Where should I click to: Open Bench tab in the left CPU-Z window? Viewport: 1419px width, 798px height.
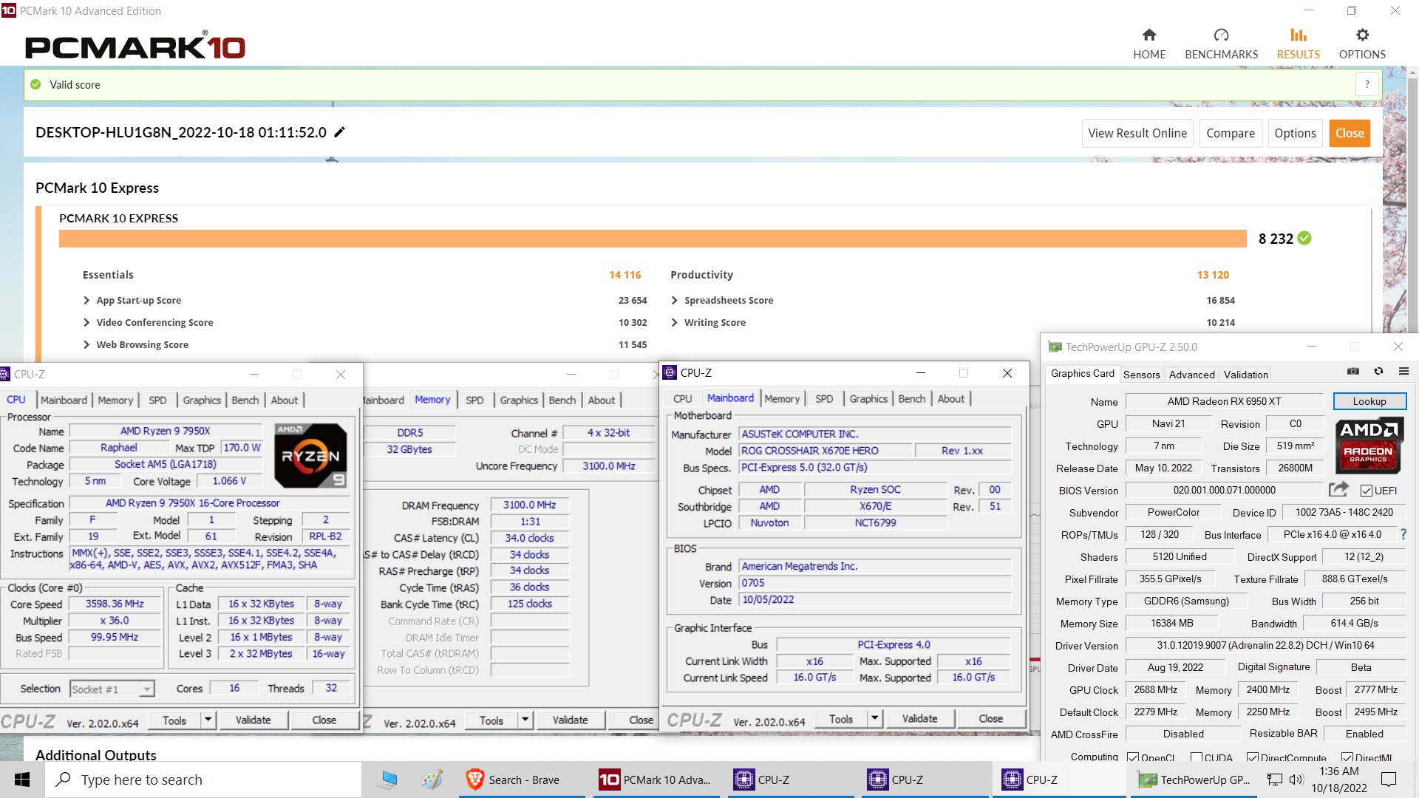point(245,400)
